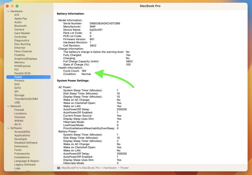Image resolution: width=252 pixels, height=175 pixels.
Task: Click the Condition value Normal
Action: click(x=86, y=74)
